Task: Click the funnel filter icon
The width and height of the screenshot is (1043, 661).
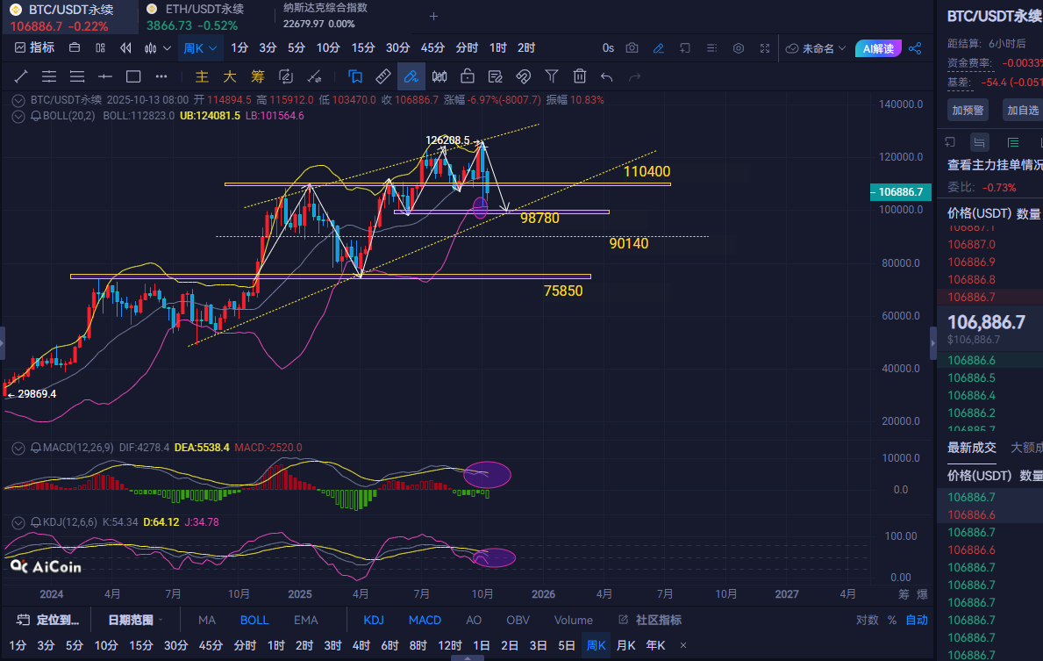Action: tap(552, 76)
